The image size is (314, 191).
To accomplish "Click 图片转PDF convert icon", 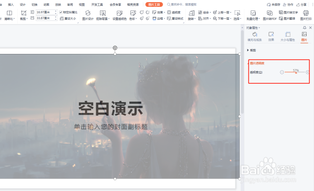I will (270, 13).
